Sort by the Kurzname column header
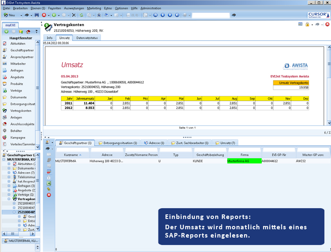331x252 pixels. tap(71, 155)
